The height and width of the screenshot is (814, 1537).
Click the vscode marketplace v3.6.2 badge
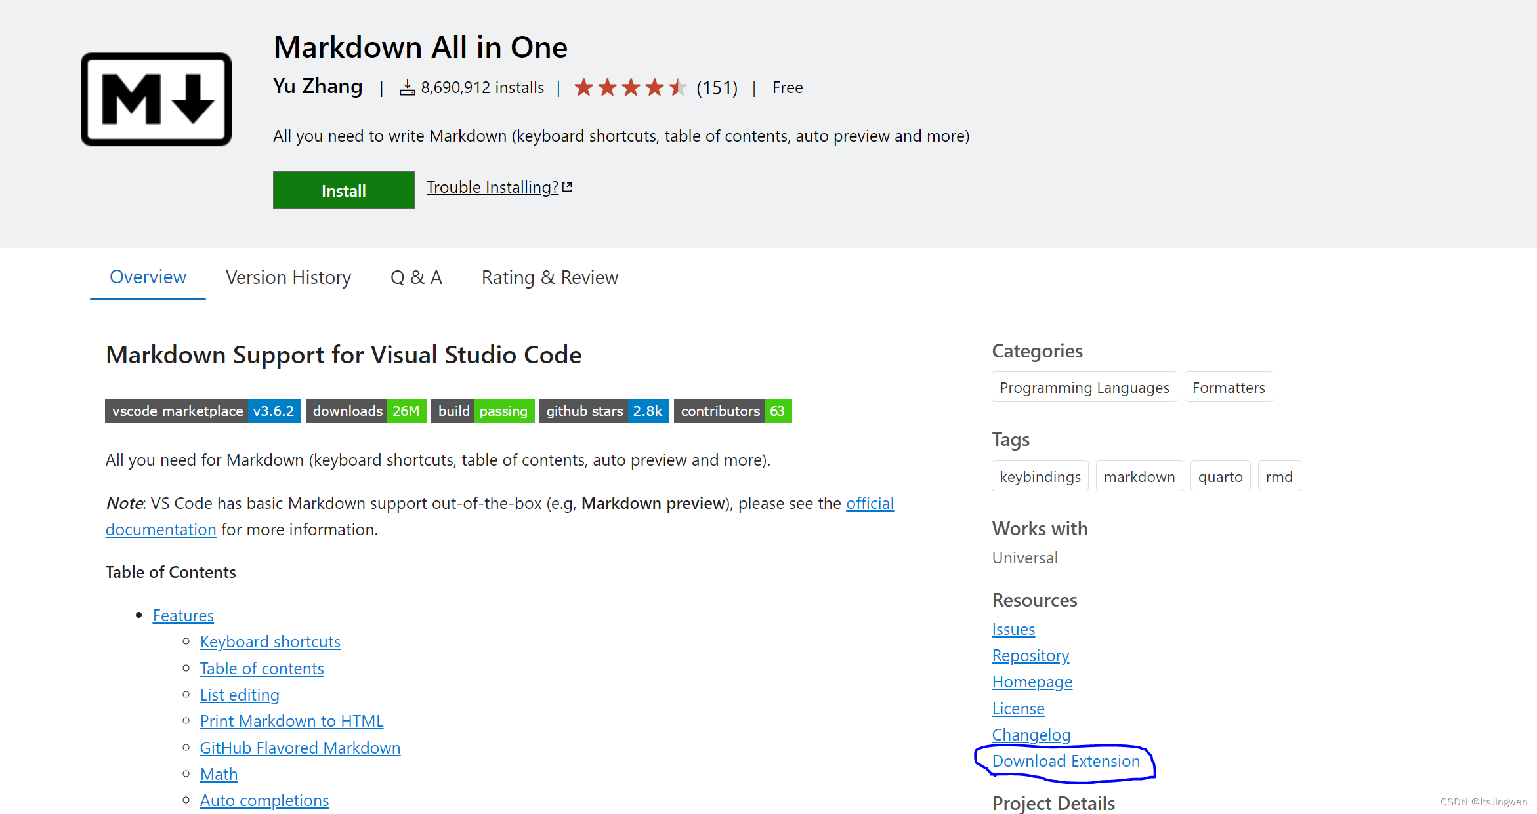click(x=203, y=411)
